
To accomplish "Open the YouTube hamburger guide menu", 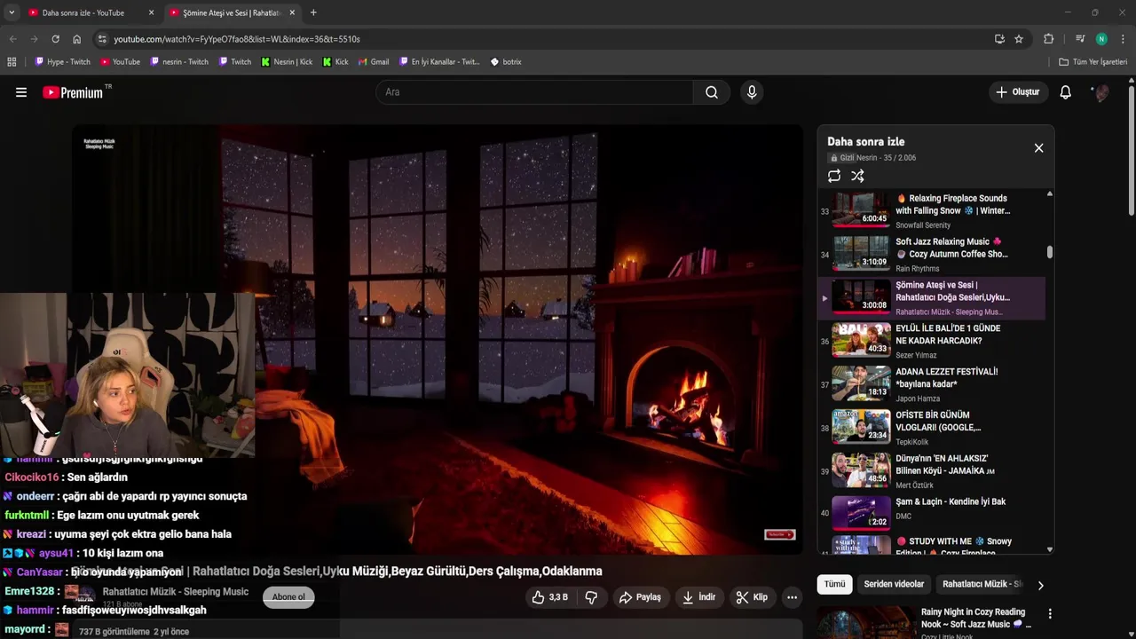I will pyautogui.click(x=21, y=92).
